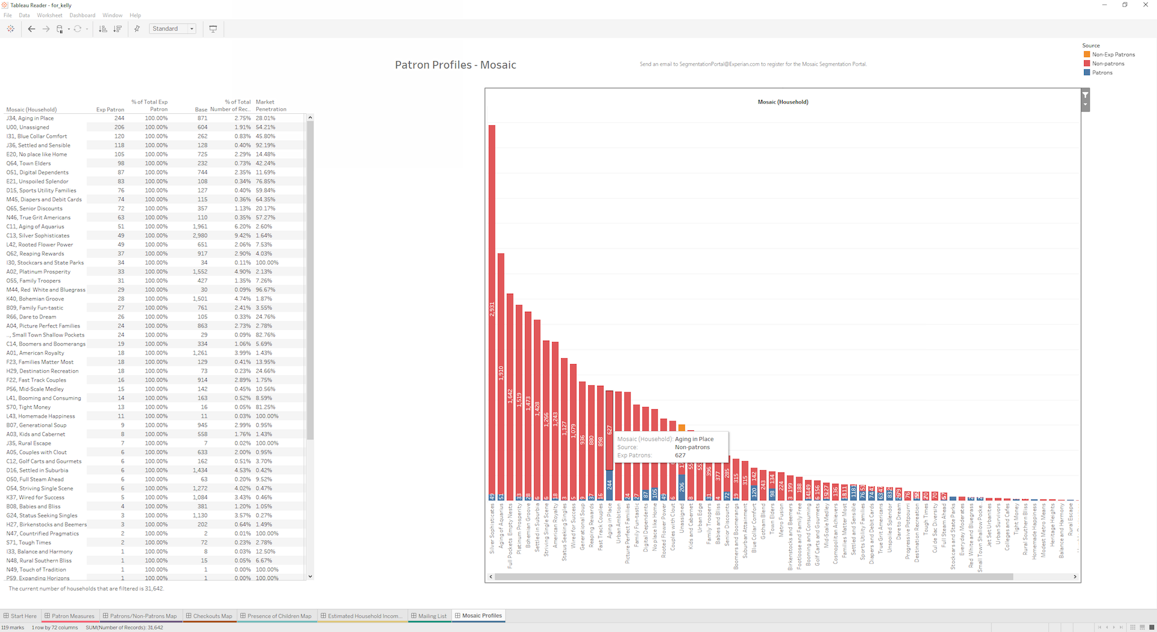Select the Mosaic Profiles tab
The image size is (1157, 632).
[478, 615]
